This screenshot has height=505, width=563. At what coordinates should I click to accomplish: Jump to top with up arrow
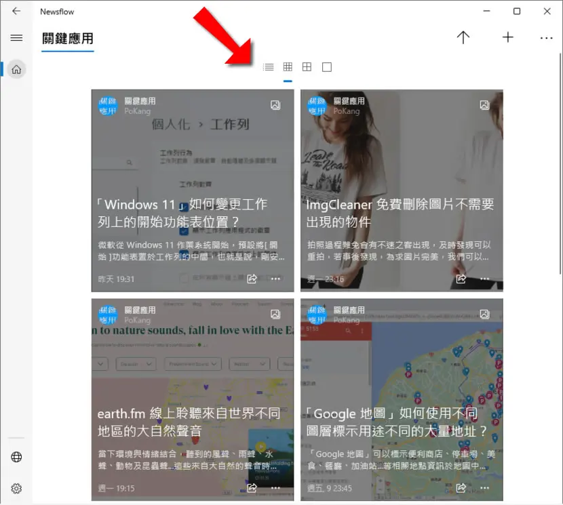coord(463,37)
